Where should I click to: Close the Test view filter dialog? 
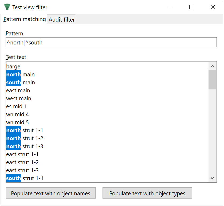[213, 7]
